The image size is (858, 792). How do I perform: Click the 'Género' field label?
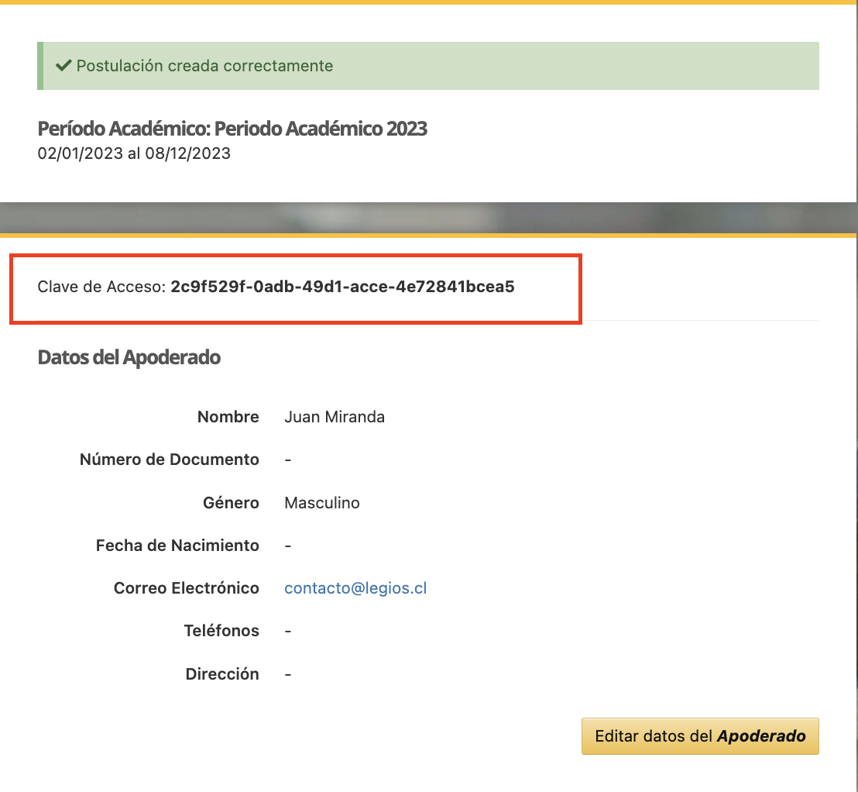pyautogui.click(x=231, y=503)
